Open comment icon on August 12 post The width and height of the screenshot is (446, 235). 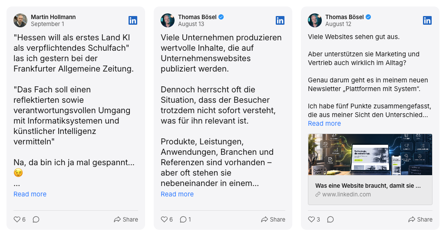coord(330,219)
